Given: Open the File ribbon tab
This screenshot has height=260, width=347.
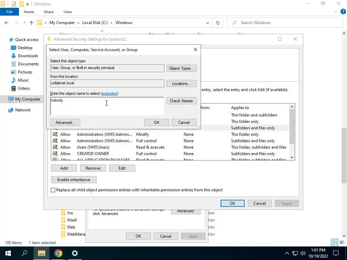Looking at the screenshot, I should tap(9, 12).
